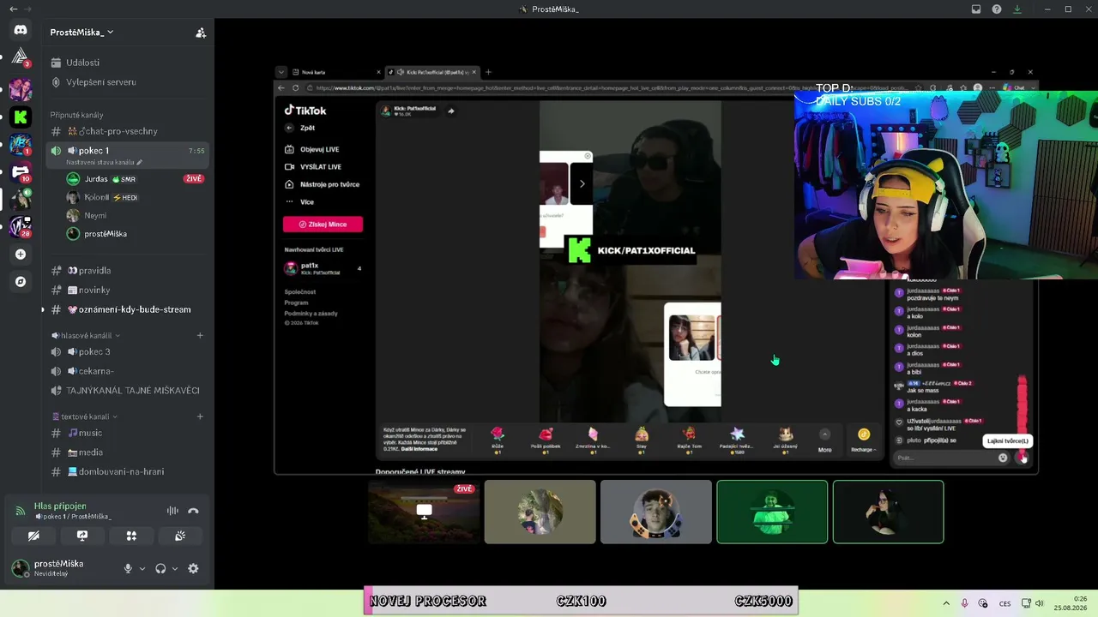Image resolution: width=1098 pixels, height=617 pixels.
Task: Click Objevuj LIVE in TikTok sidebar
Action: click(x=313, y=149)
